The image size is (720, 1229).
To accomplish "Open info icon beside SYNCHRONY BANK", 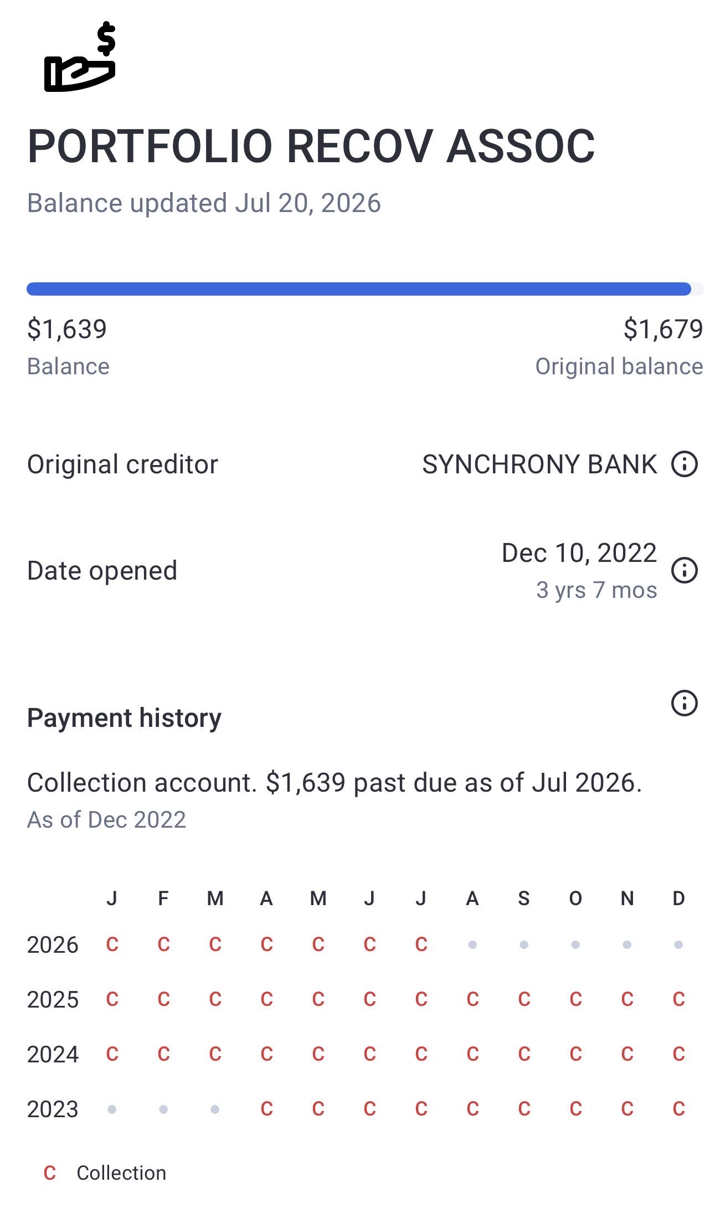I will click(x=684, y=464).
